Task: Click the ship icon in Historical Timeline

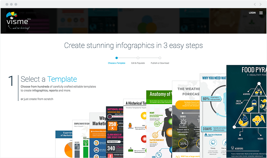Action: (130, 126)
